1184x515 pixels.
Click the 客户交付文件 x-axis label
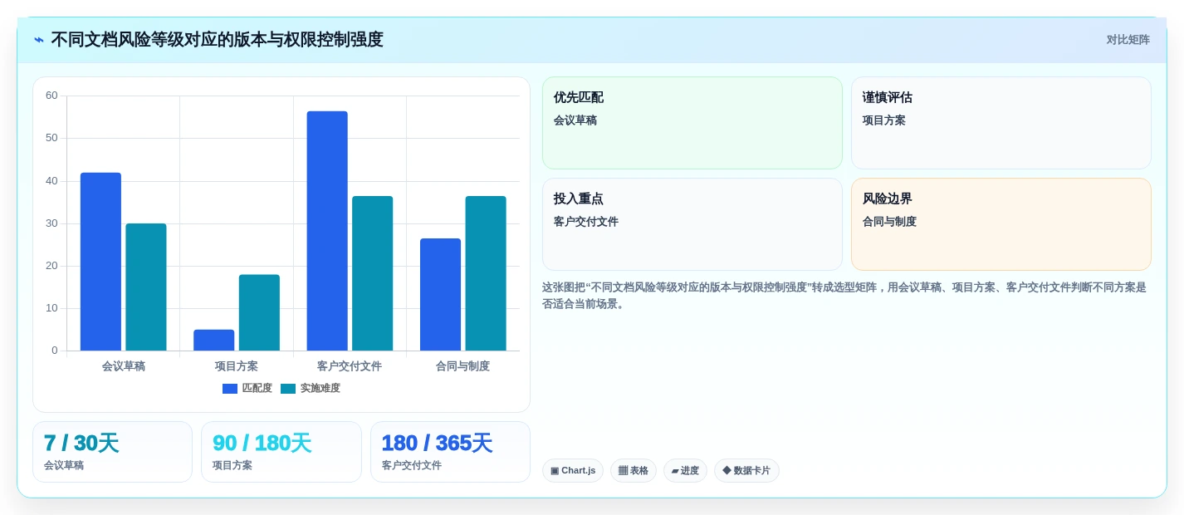point(350,366)
